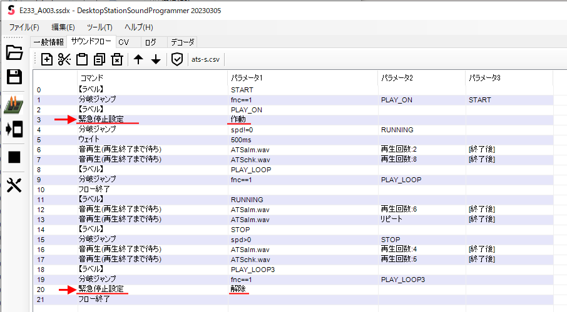
Task: Move row down with down arrow
Action: pyautogui.click(x=156, y=59)
